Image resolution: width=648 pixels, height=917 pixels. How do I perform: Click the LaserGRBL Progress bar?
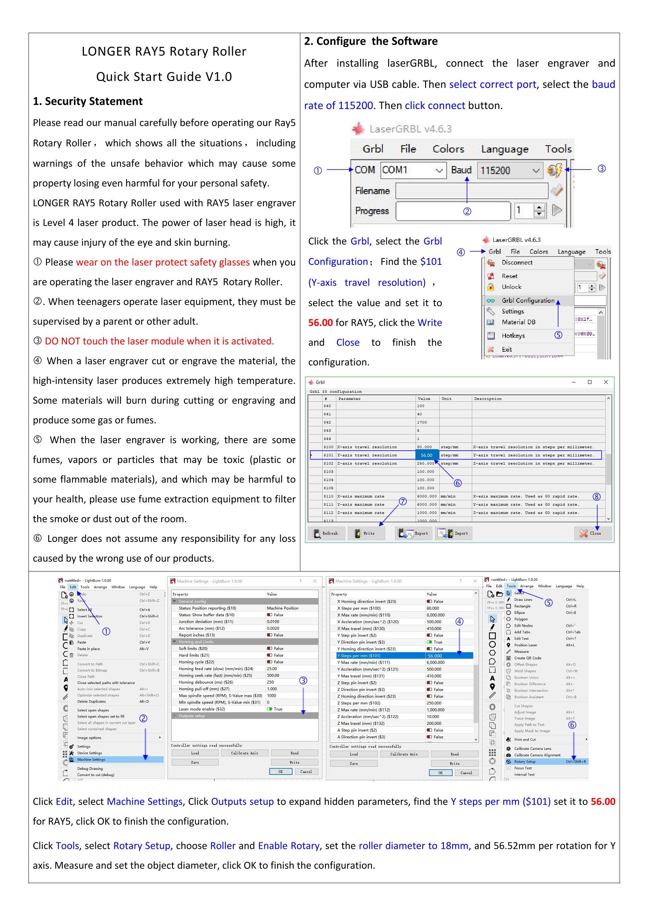click(x=453, y=211)
